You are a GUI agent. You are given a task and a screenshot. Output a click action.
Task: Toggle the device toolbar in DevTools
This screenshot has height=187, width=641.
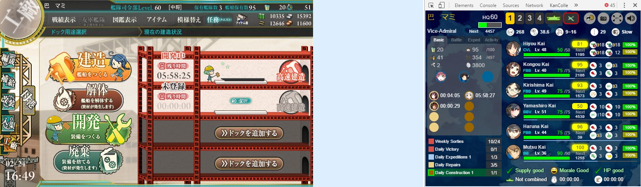click(441, 5)
